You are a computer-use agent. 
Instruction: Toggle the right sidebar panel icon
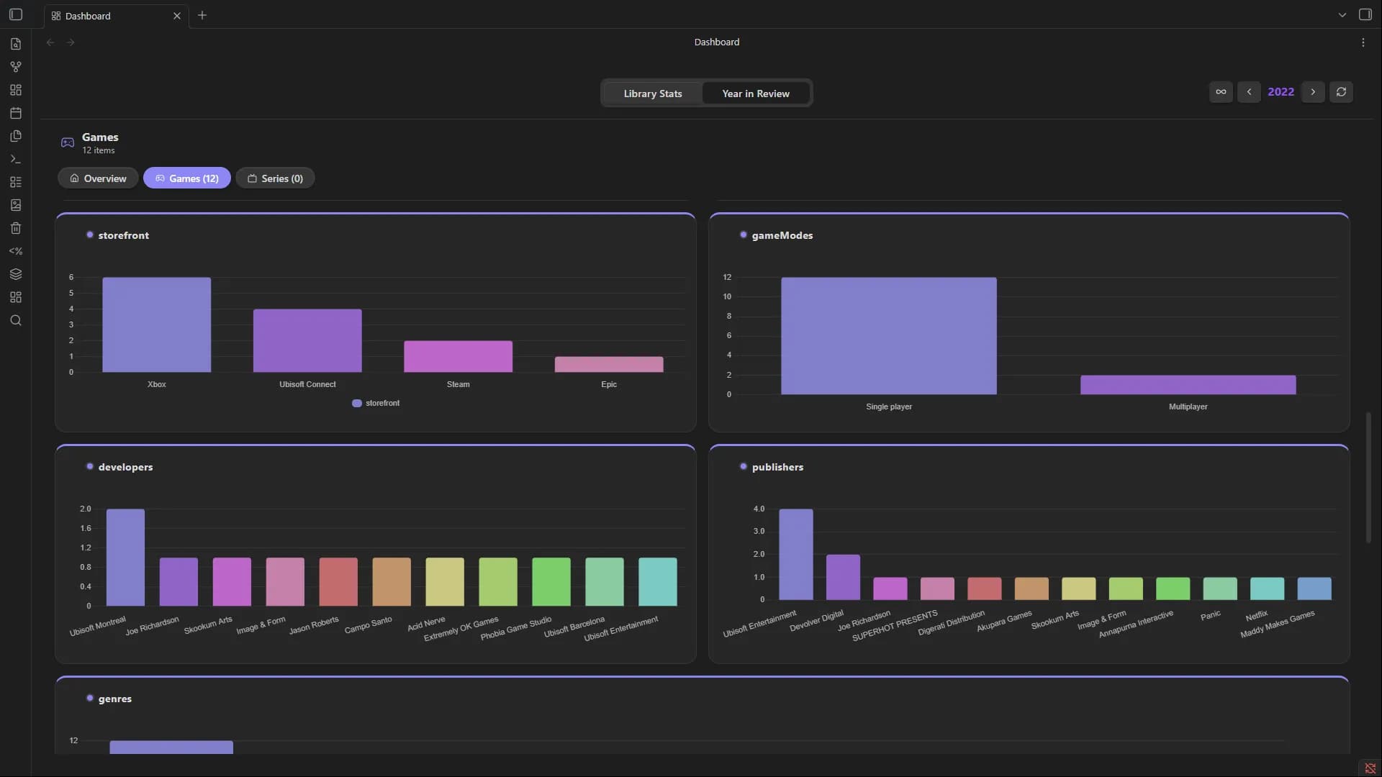tap(1365, 14)
